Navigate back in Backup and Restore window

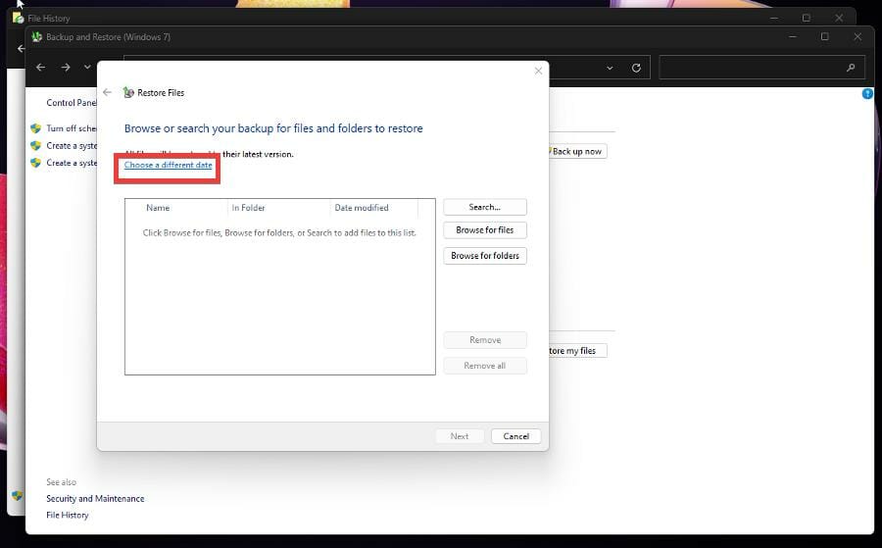pyautogui.click(x=40, y=68)
